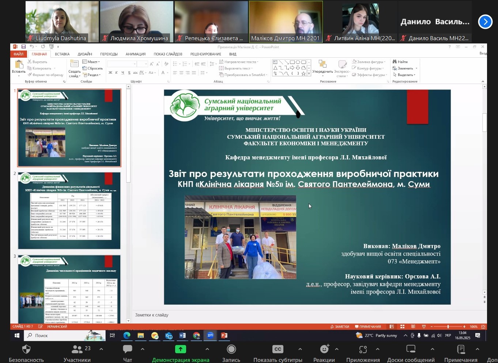
Task: Open Безопасность shield in Zoom
Action: [26, 353]
